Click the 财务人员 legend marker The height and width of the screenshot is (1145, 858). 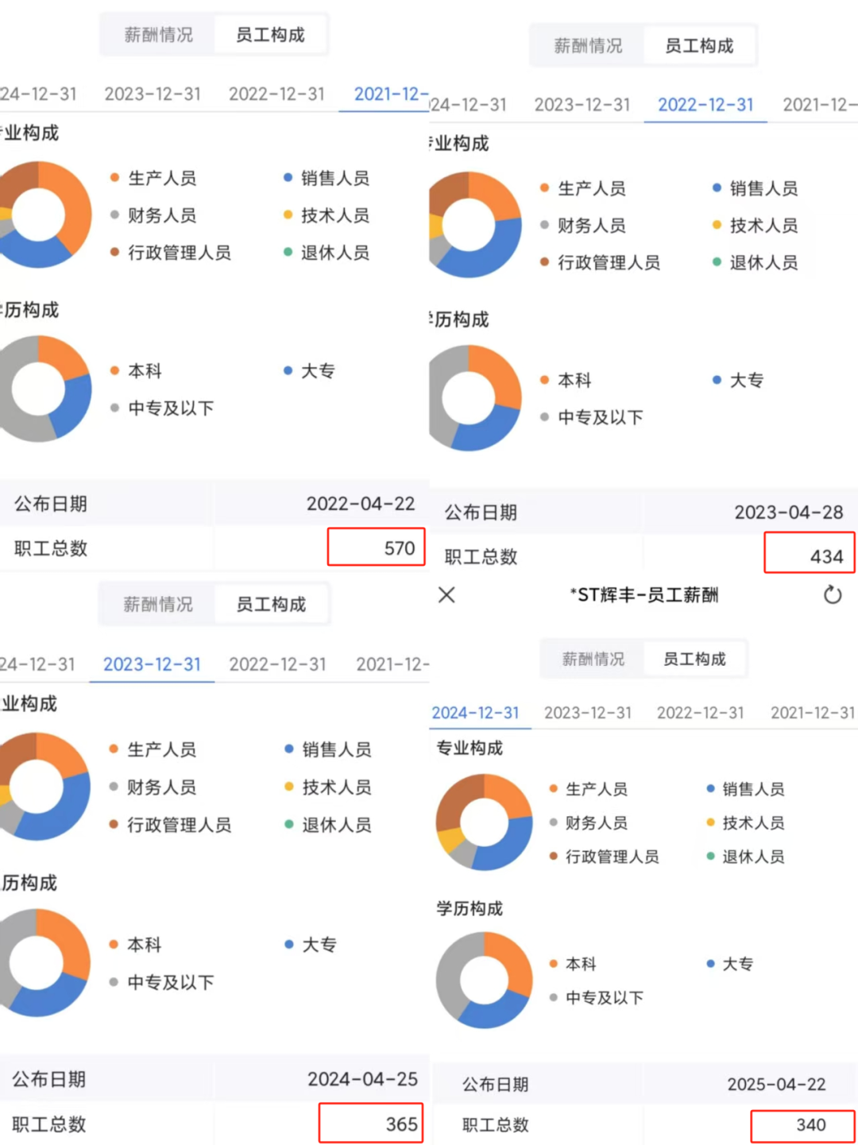point(554,823)
